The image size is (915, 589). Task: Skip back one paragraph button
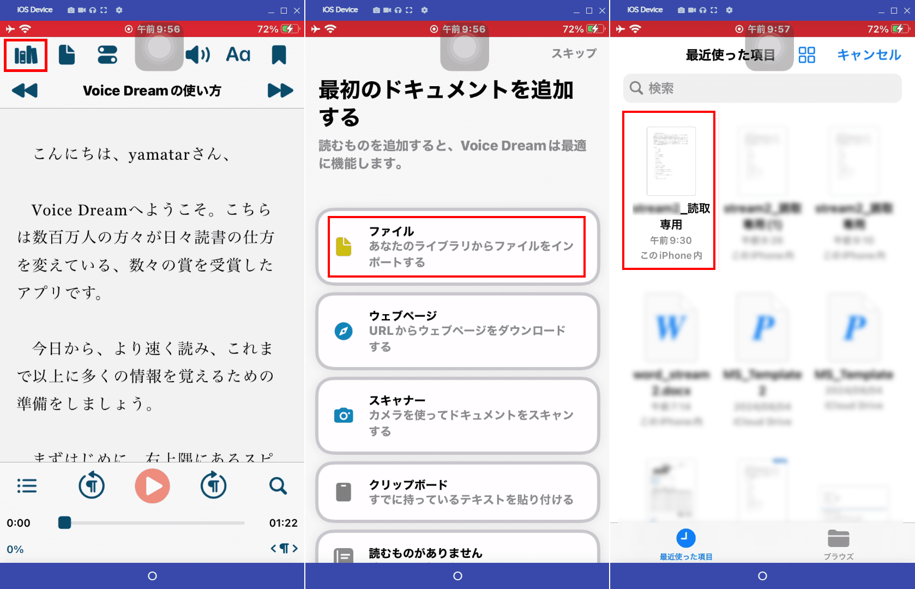pos(92,485)
